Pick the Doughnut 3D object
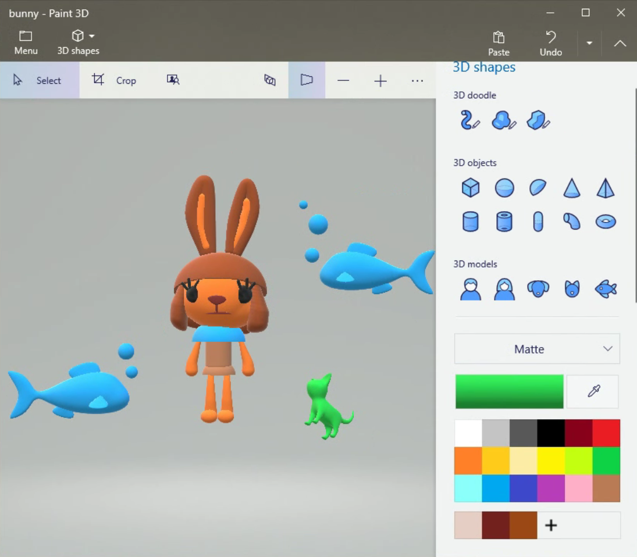Image resolution: width=637 pixels, height=557 pixels. coord(606,222)
